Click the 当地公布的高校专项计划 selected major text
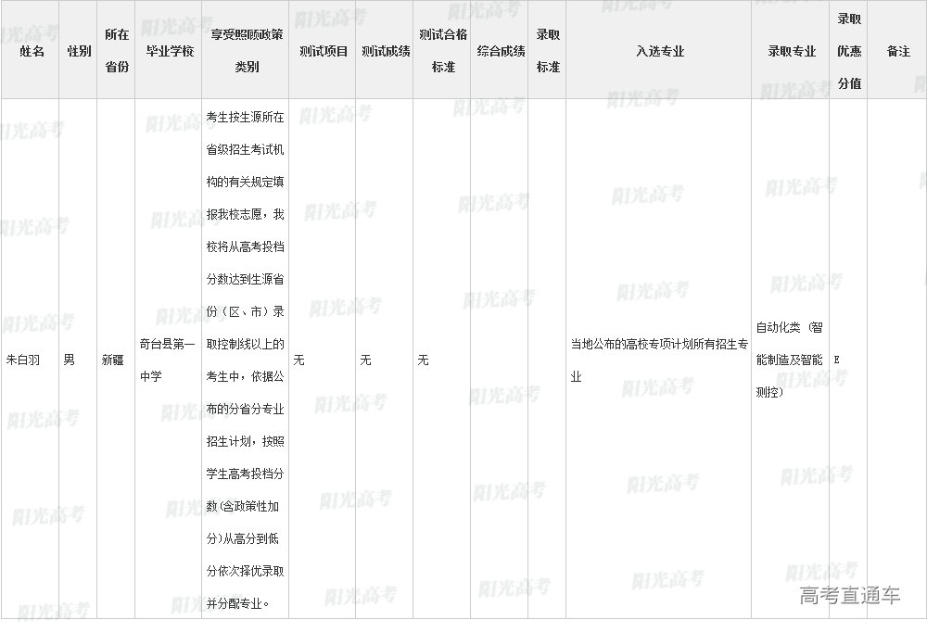 (x=658, y=360)
